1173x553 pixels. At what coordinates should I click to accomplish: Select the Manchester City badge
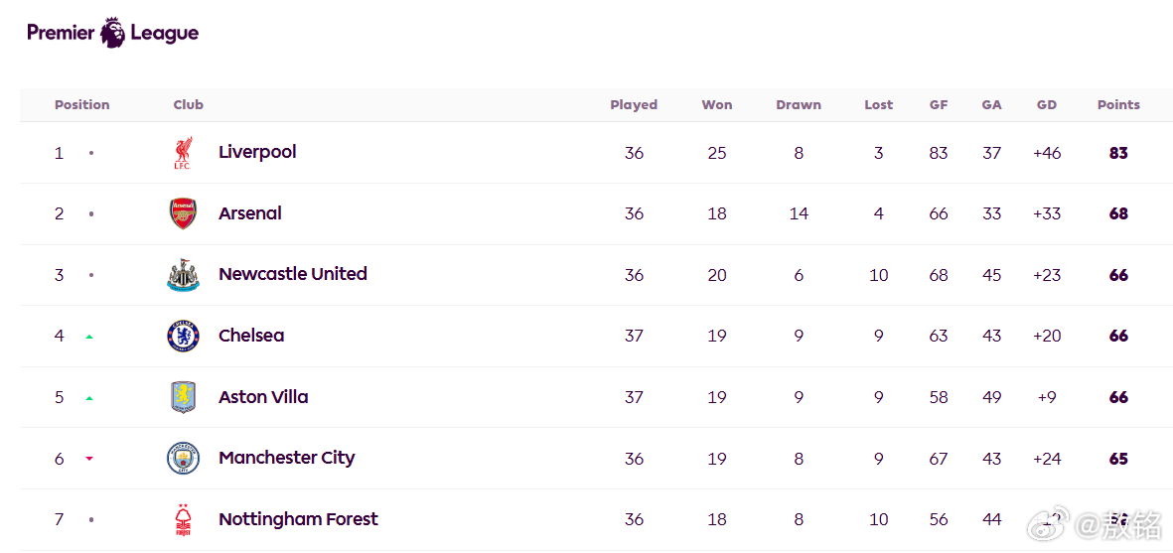click(x=183, y=458)
